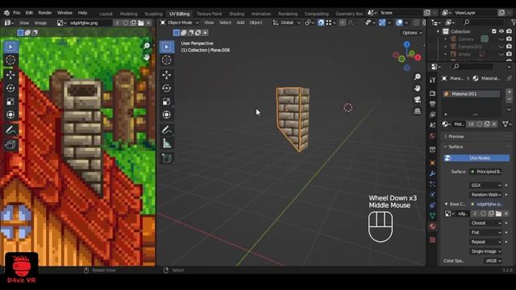Select the Measure tool in the 3D viewport
The width and height of the screenshot is (516, 290).
[167, 143]
